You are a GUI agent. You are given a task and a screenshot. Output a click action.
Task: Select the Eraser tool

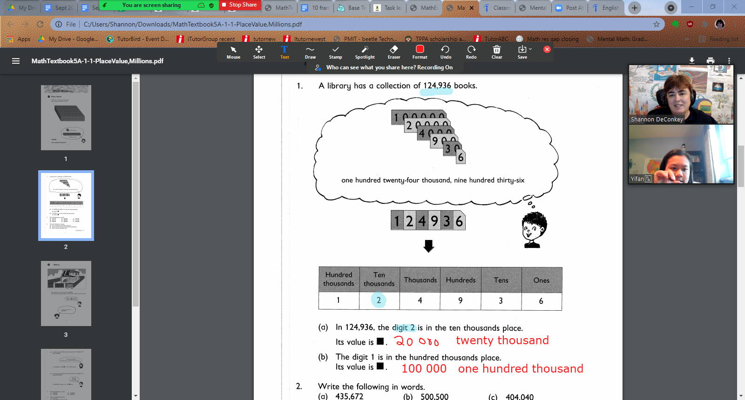coord(394,52)
